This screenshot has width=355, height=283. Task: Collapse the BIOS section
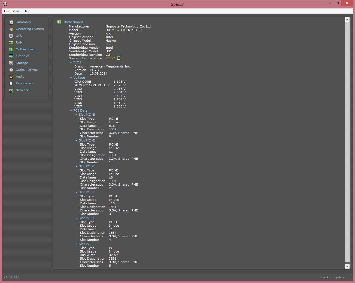(x=71, y=63)
